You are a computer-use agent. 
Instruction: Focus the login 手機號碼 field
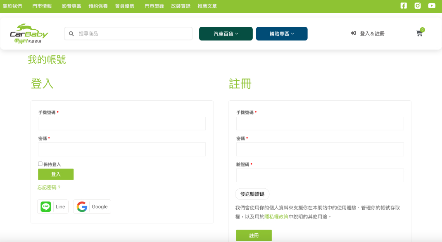pos(122,123)
